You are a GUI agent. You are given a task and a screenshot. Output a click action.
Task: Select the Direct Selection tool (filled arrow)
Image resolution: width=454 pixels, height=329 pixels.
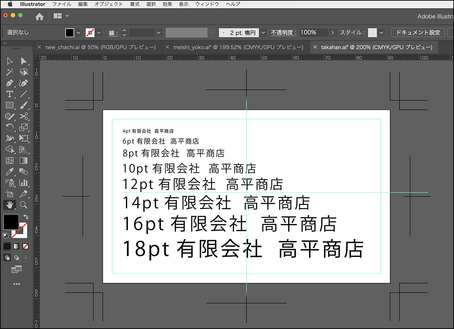click(x=24, y=61)
